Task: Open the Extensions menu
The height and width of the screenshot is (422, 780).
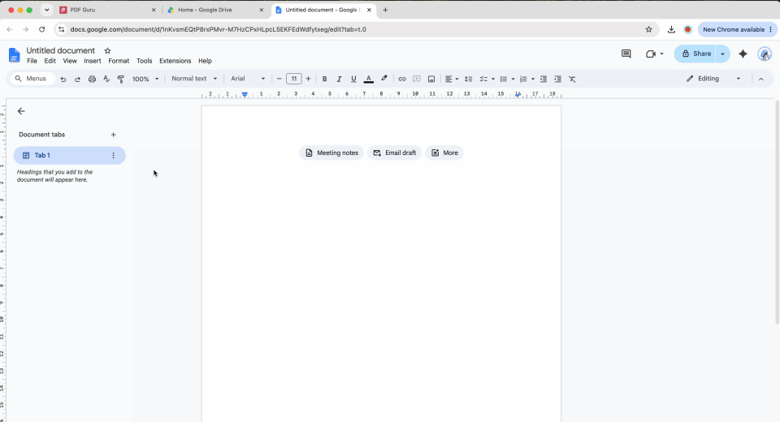Action: (x=175, y=61)
